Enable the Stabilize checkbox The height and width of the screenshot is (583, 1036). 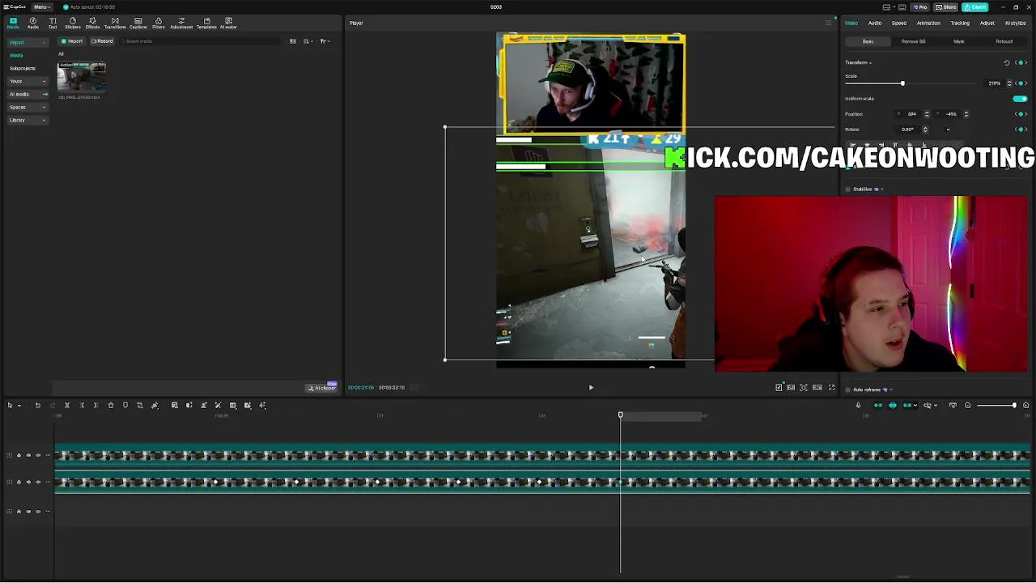848,189
